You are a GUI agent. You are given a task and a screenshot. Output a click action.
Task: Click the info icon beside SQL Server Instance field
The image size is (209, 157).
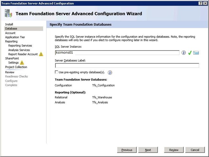184,53
